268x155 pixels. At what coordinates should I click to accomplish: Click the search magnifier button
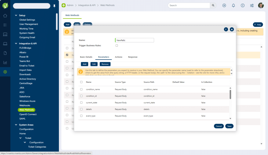(213, 5)
